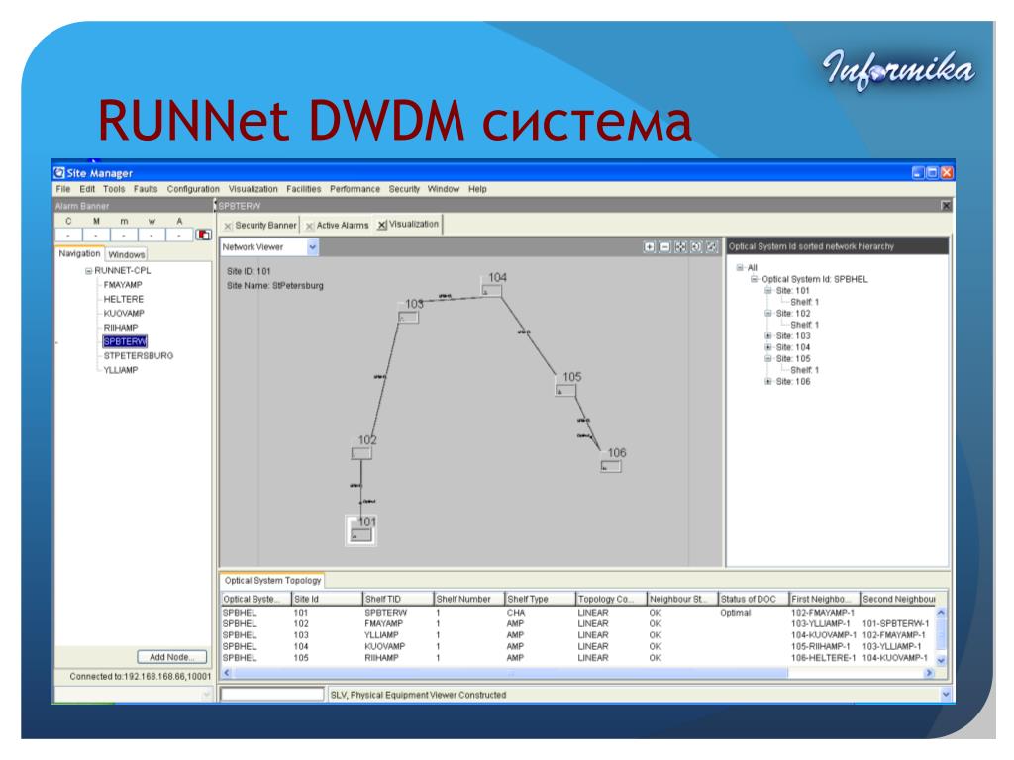The height and width of the screenshot is (760, 1014).
Task: Click the zoom out icon in Network Viewer toolbar
Action: 664,246
